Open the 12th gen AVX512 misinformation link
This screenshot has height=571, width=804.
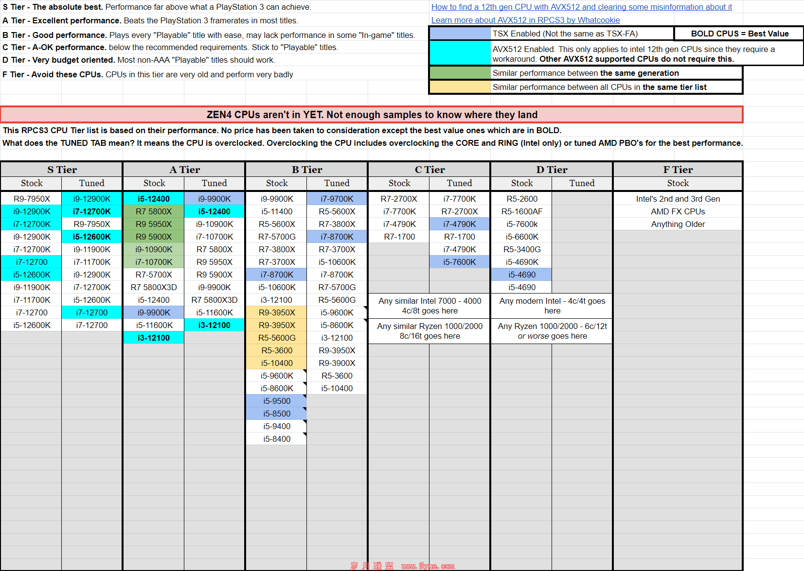[581, 7]
